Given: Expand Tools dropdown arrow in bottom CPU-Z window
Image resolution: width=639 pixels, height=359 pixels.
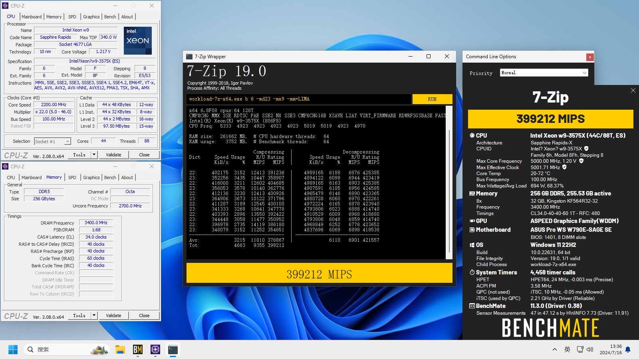Looking at the screenshot, I should point(94,316).
